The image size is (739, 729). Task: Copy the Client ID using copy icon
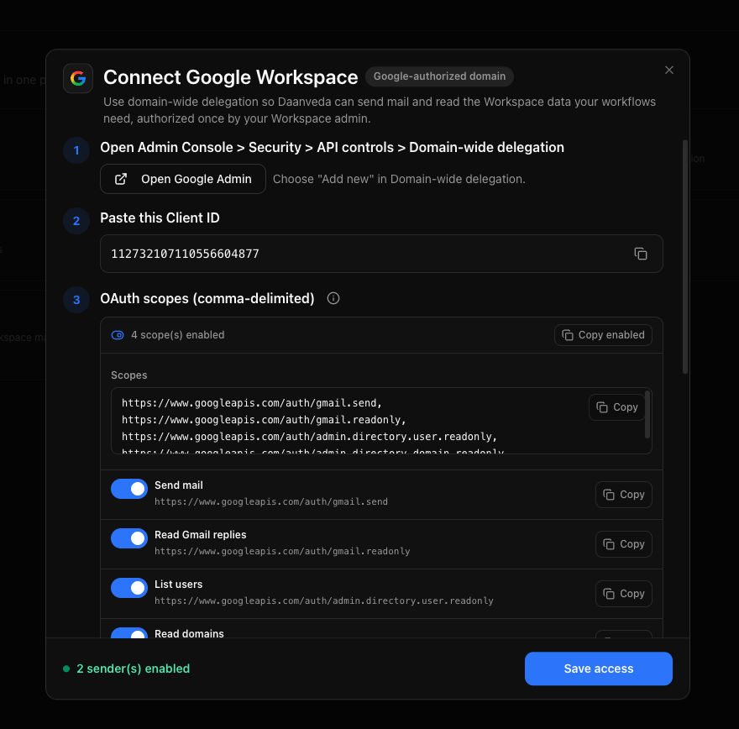640,254
